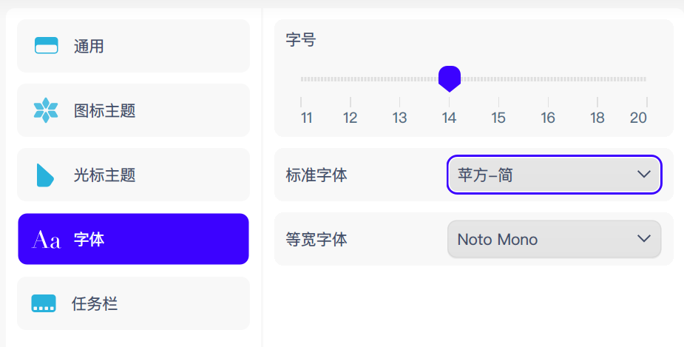The width and height of the screenshot is (684, 347).
Task: Click the 字体 sidebar label
Action: tap(89, 240)
